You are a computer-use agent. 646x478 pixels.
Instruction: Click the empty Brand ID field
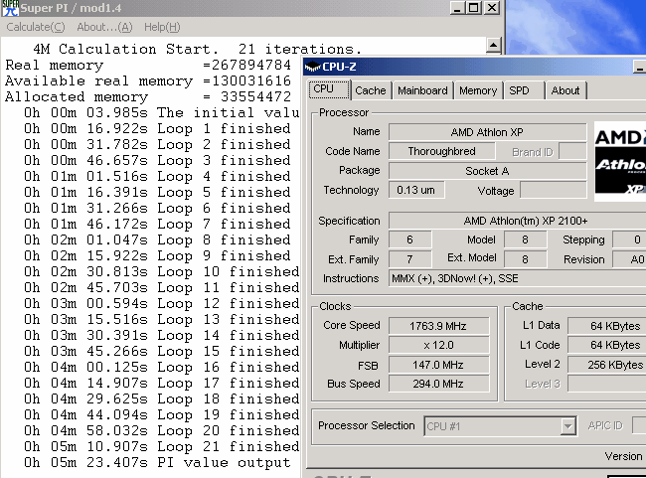click(572, 152)
